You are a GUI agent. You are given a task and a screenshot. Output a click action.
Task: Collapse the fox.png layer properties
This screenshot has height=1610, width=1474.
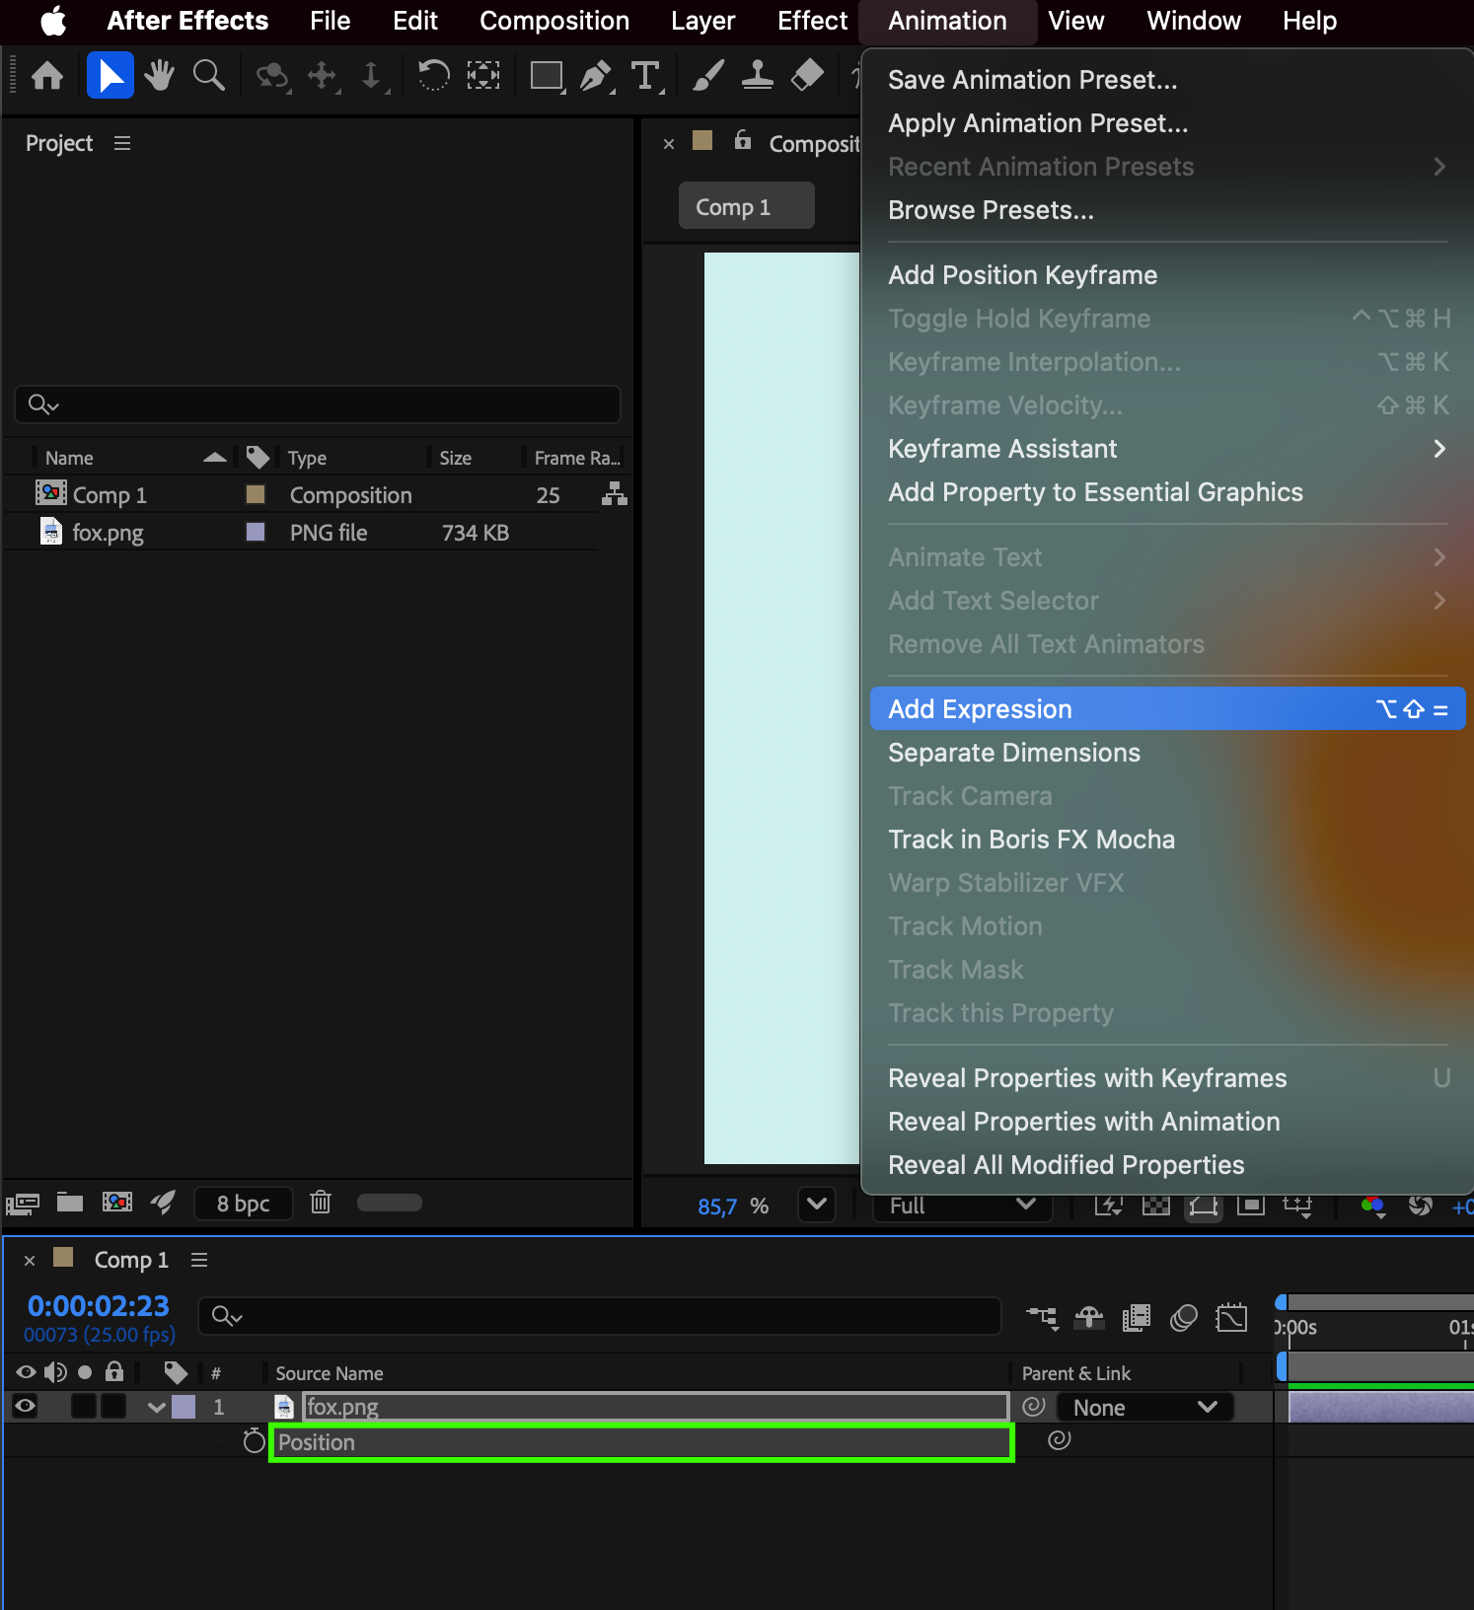click(x=156, y=1407)
